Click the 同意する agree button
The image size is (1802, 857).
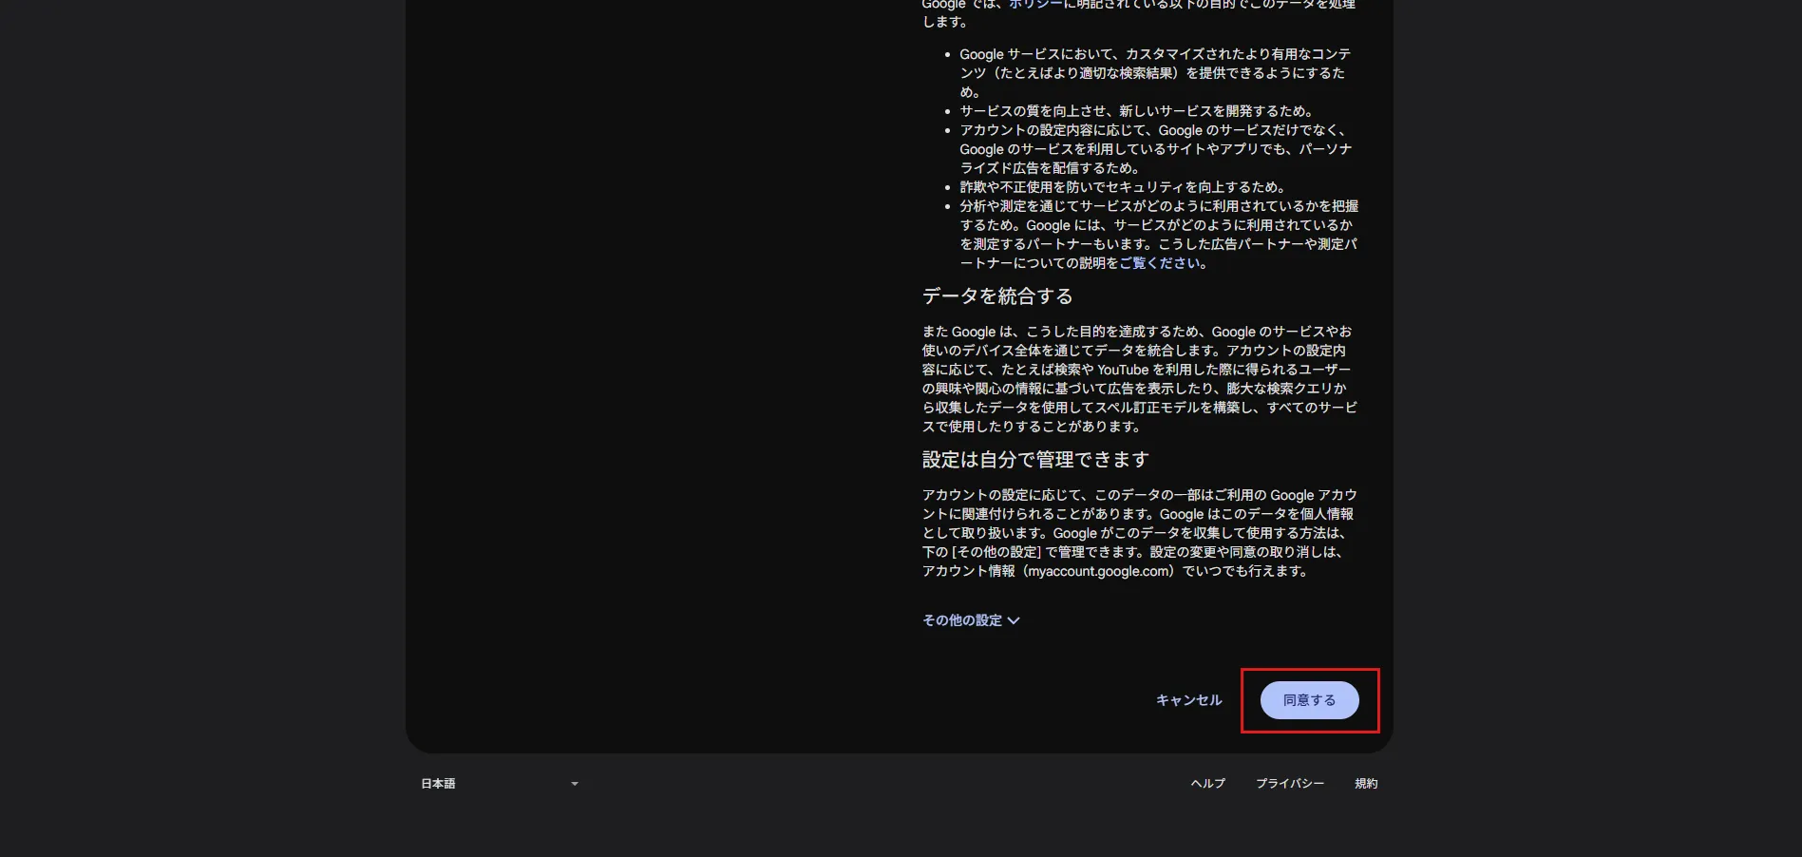coord(1309,700)
